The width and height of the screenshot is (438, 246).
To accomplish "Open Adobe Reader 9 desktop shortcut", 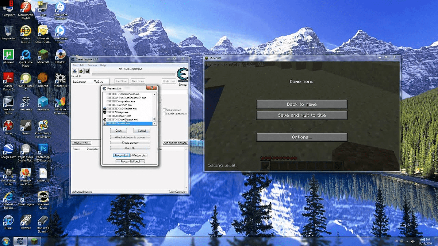I will [8, 82].
